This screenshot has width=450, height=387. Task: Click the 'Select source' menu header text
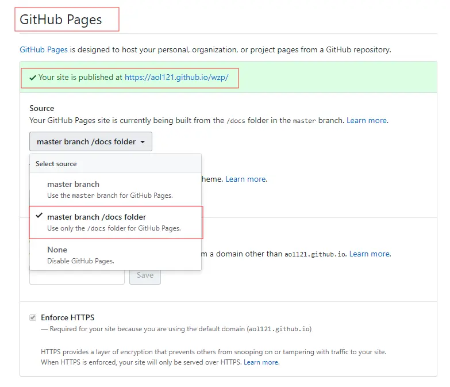pyautogui.click(x=56, y=164)
